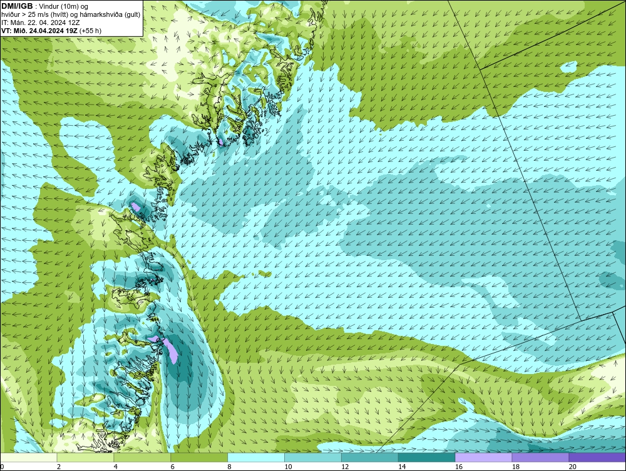Click the 'VT: Mið. 24.04.2024 19Z' valid time
The height and width of the screenshot is (471, 626).
[x=39, y=31]
